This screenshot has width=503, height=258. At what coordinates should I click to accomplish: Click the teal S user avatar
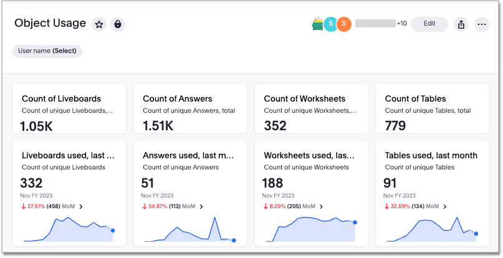pos(330,24)
